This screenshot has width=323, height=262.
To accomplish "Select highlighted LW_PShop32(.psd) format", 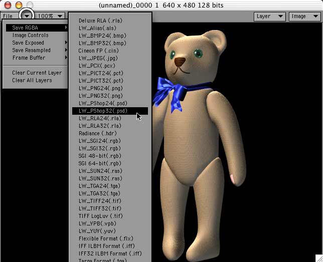I will (x=110, y=111).
